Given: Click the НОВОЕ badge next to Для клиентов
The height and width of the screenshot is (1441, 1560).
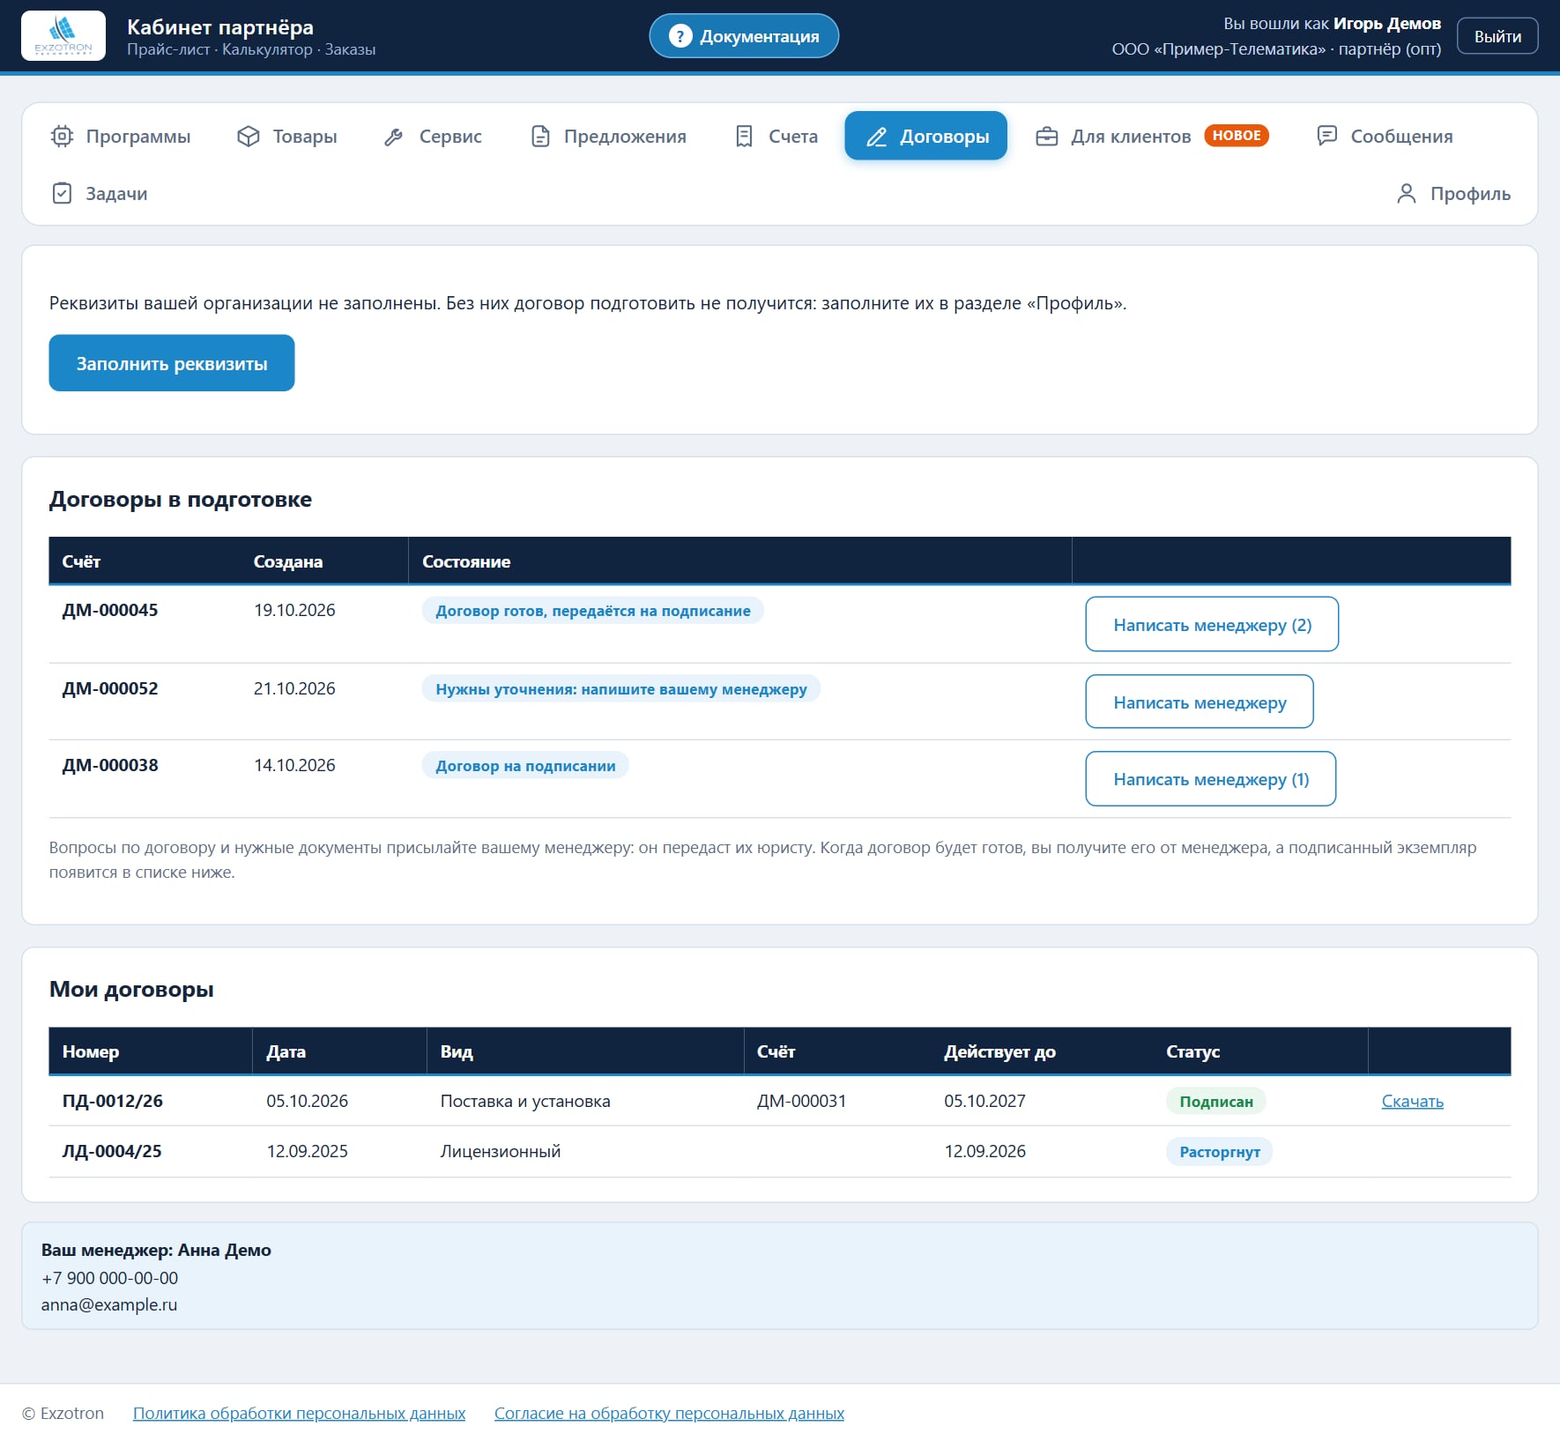Looking at the screenshot, I should (x=1237, y=136).
